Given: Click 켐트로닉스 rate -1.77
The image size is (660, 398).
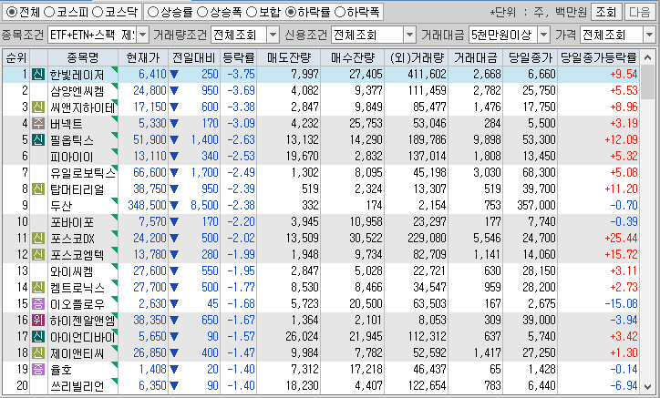Looking at the screenshot, I should tap(242, 288).
